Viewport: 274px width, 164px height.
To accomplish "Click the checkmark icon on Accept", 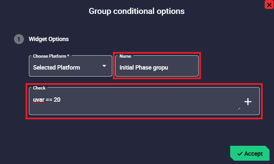I will [240, 154].
